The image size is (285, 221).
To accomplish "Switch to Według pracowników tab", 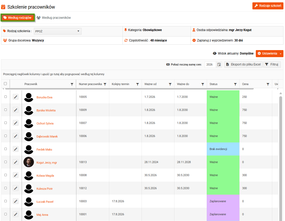I will click(x=54, y=18).
